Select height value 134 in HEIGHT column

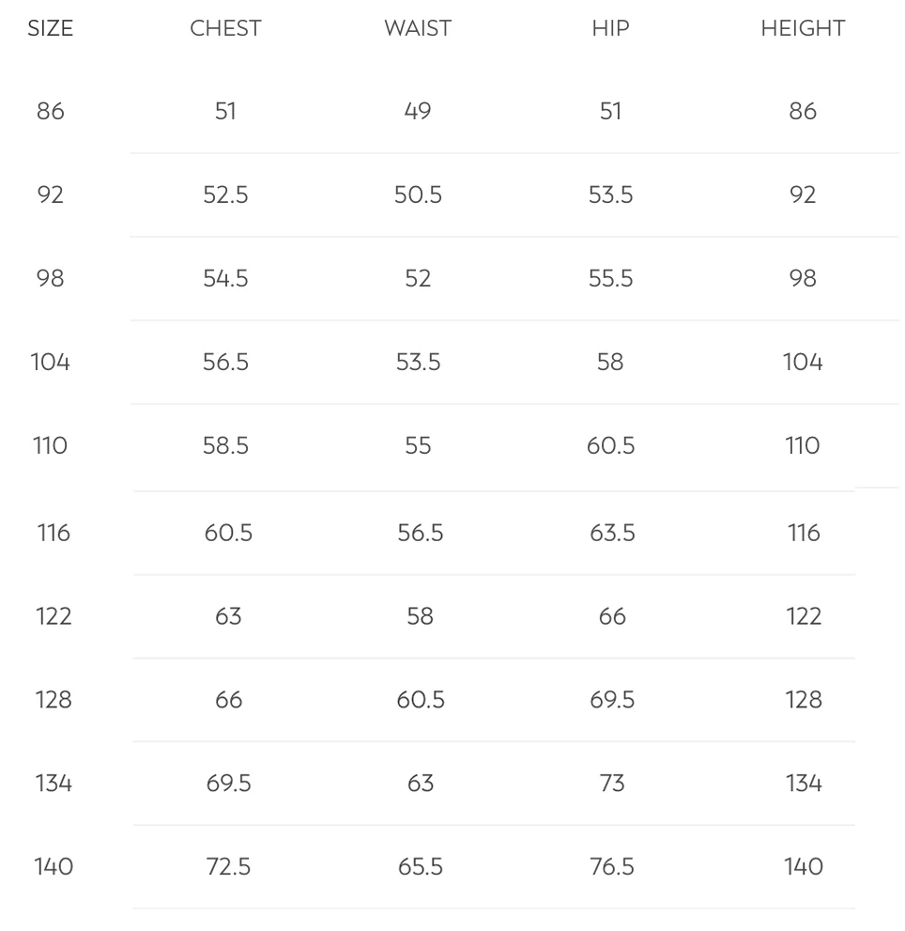point(804,783)
